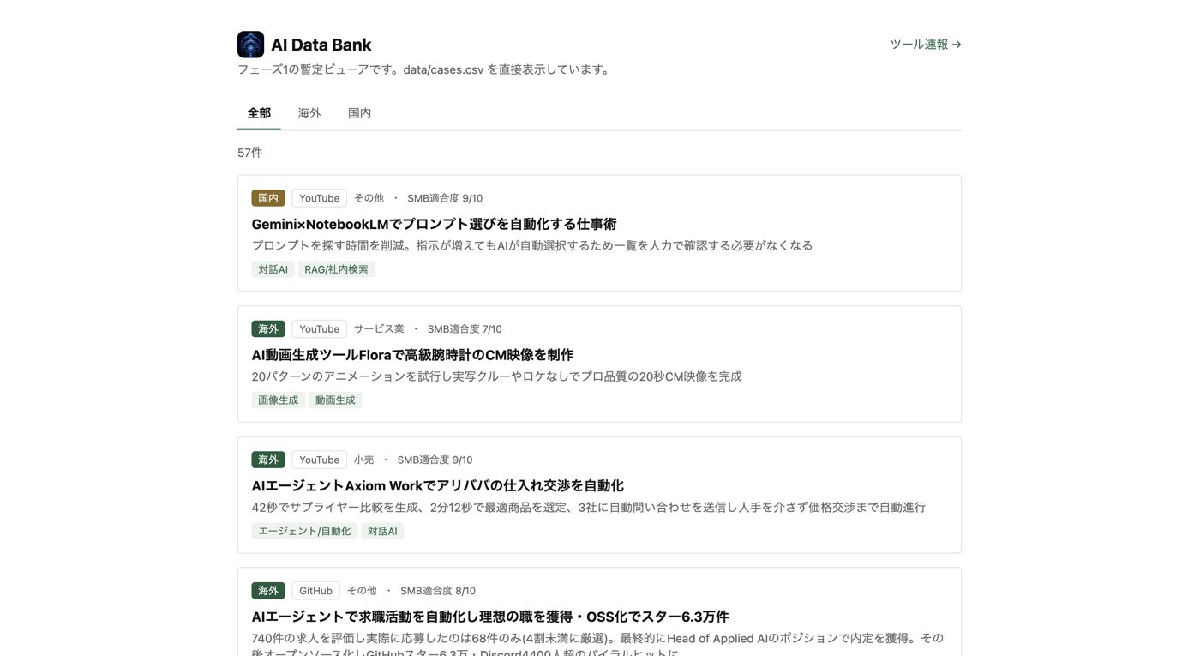Click the 国内 badge on Gemini×NotebookLM card

pos(268,198)
